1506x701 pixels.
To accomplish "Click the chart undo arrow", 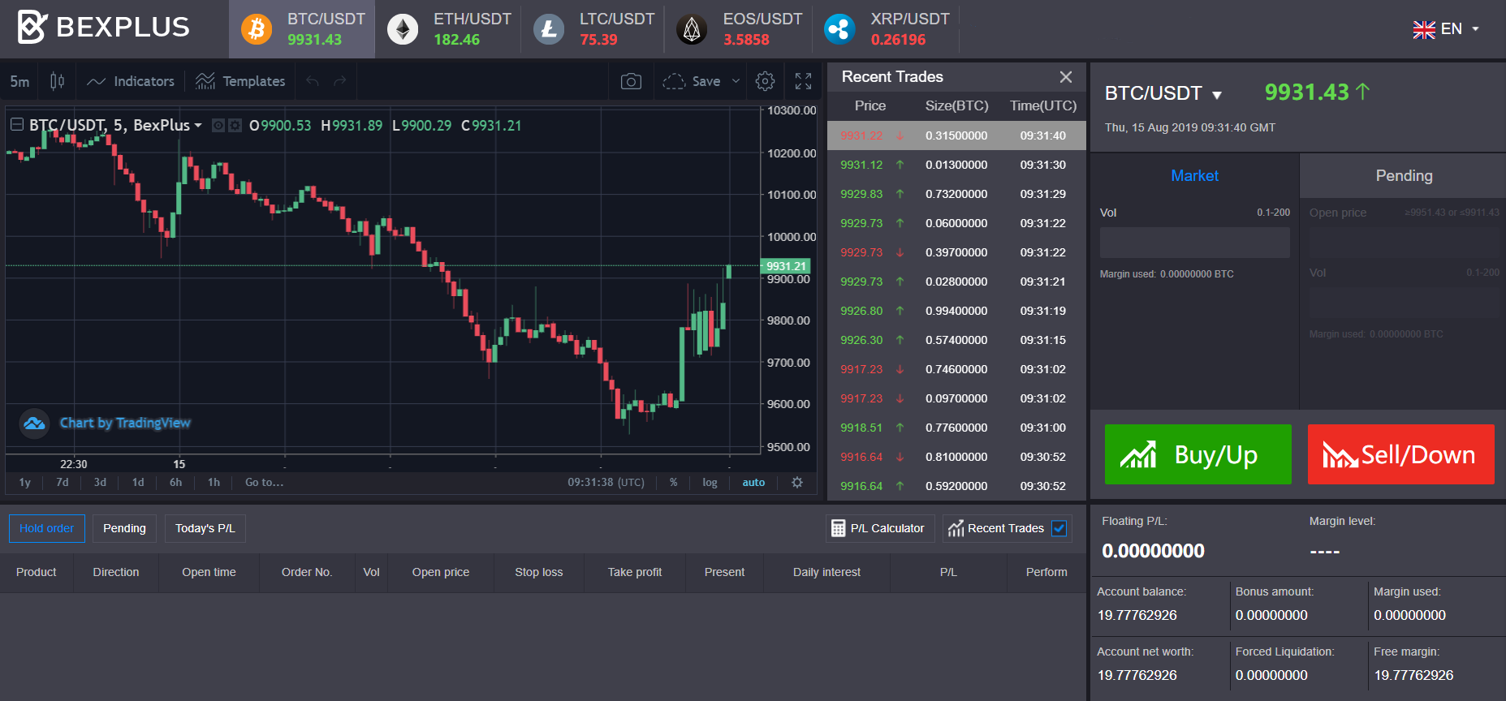I will [313, 81].
